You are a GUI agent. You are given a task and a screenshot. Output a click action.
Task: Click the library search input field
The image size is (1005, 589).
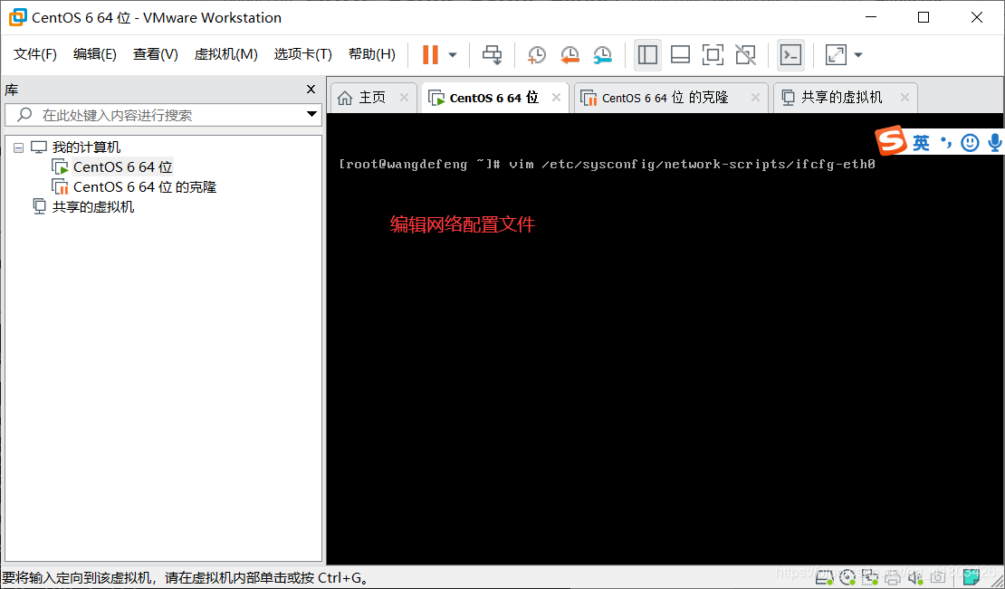[x=163, y=115]
